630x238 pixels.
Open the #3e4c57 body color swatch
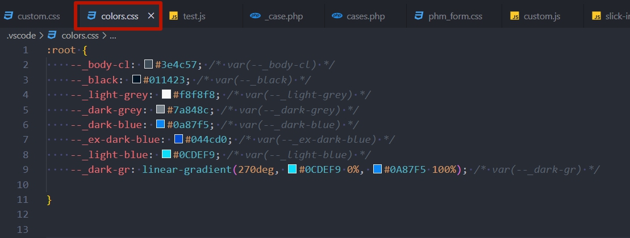click(x=148, y=65)
